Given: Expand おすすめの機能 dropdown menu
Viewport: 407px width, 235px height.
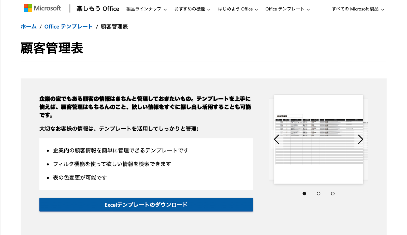Looking at the screenshot, I should click(192, 9).
